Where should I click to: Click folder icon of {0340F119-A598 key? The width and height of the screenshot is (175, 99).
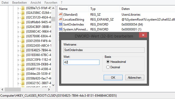(23, 69)
